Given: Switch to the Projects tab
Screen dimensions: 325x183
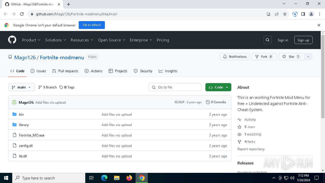Looking at the screenshot, I should tap(118, 71).
